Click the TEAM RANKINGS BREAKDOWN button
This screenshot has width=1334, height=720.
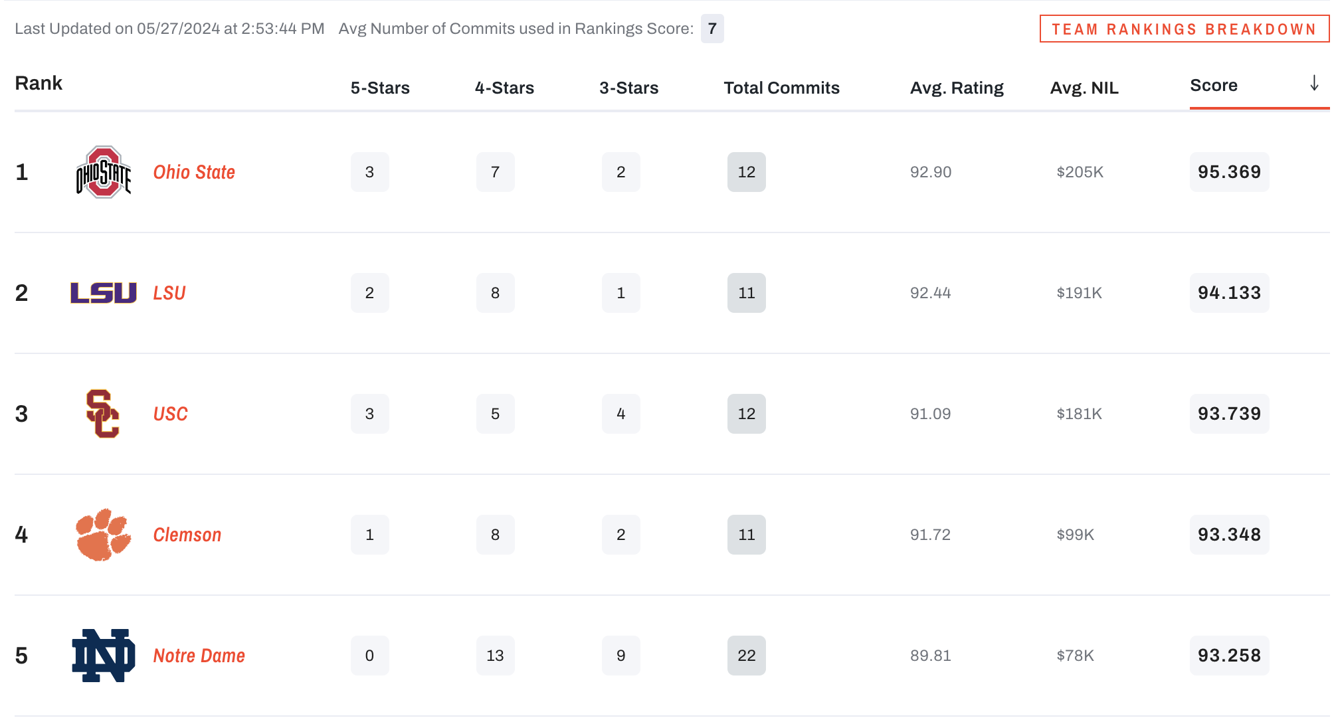[1183, 29]
